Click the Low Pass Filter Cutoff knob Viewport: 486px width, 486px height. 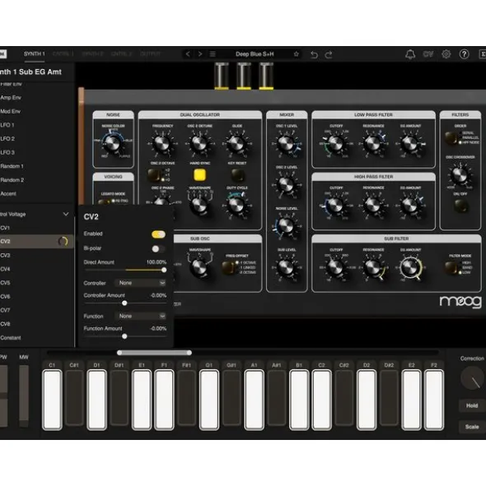pos(336,144)
